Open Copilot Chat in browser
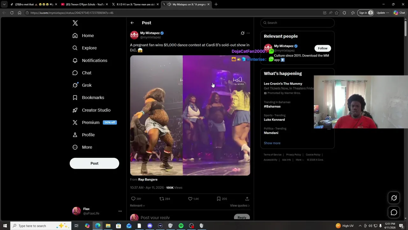 pyautogui.click(x=399, y=13)
